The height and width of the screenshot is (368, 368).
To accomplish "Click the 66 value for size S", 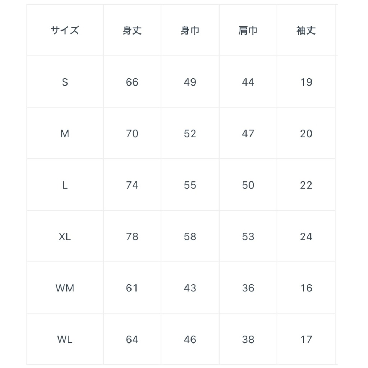I will coord(132,82).
